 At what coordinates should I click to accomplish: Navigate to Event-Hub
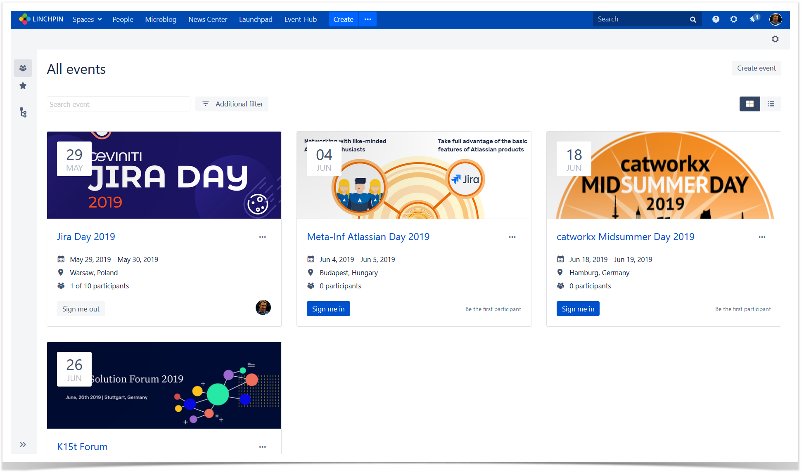click(x=300, y=19)
